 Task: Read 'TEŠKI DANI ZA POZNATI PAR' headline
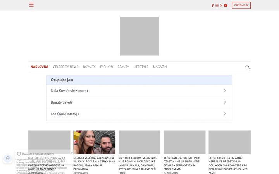pyautogui.click(x=182, y=163)
